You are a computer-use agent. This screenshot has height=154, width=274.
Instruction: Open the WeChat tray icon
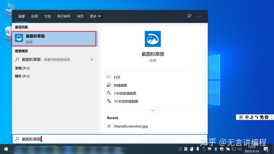(228, 149)
